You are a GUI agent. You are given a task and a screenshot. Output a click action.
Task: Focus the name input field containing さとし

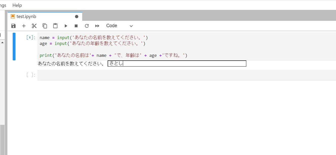[177, 64]
